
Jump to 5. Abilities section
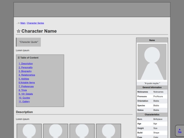tap(24, 79)
